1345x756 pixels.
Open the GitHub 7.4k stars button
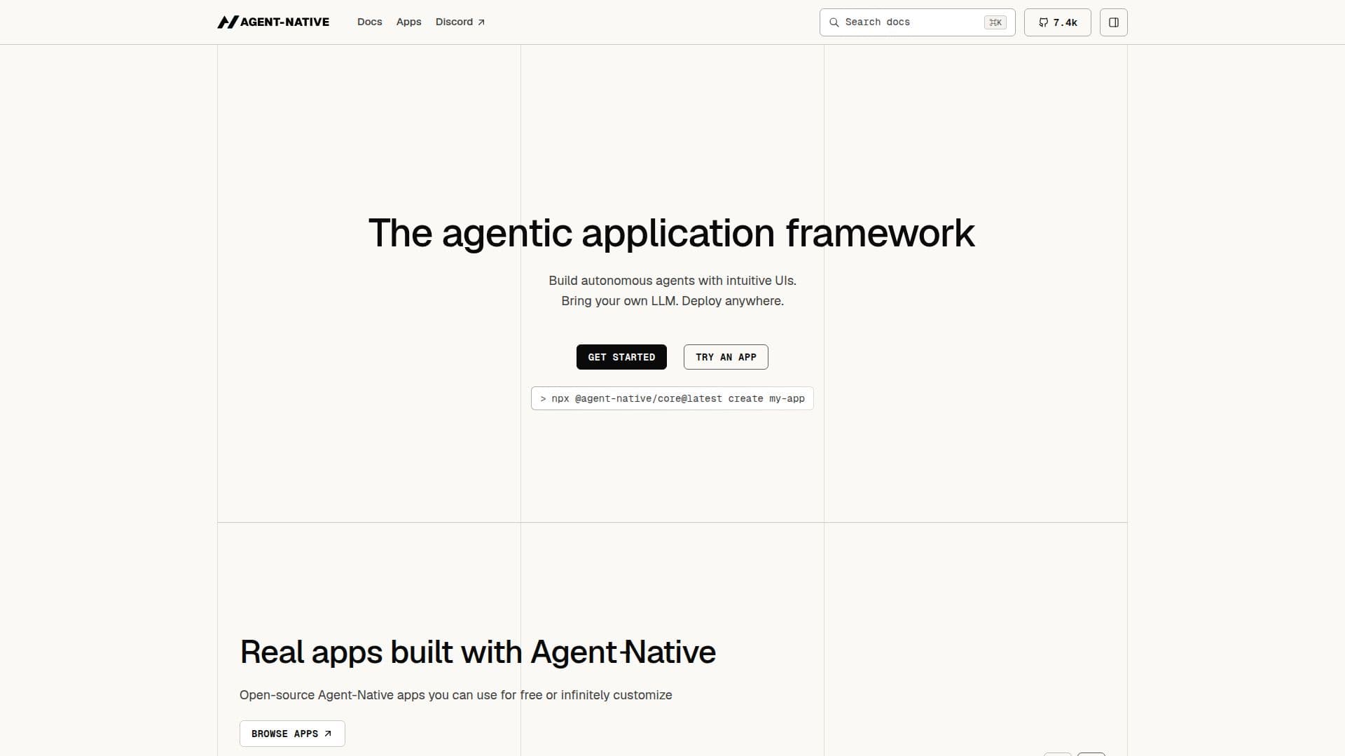[1057, 22]
